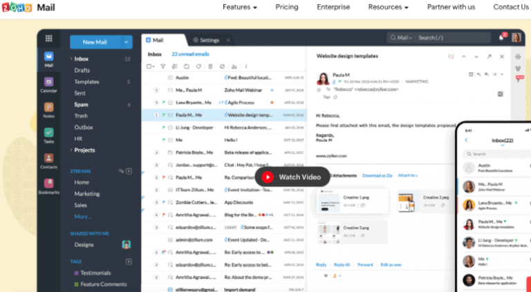The image size is (531, 292).
Task: Open the Agile Process email from Lana
Action: coord(224,103)
